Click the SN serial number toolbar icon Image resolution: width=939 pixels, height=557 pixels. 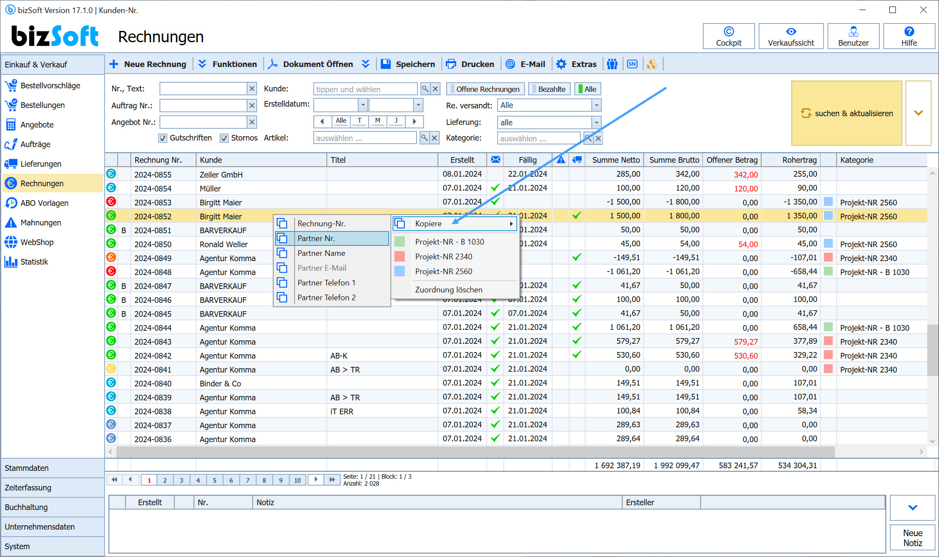[632, 64]
